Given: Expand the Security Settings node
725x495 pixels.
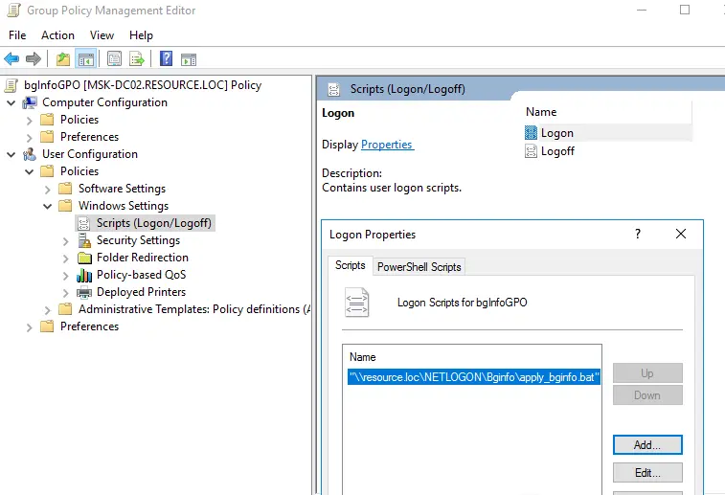Looking at the screenshot, I should [65, 241].
